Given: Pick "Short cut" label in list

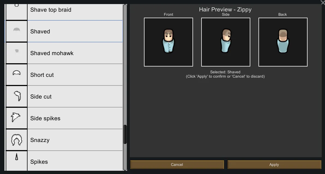Looking at the screenshot, I should [x=42, y=75].
